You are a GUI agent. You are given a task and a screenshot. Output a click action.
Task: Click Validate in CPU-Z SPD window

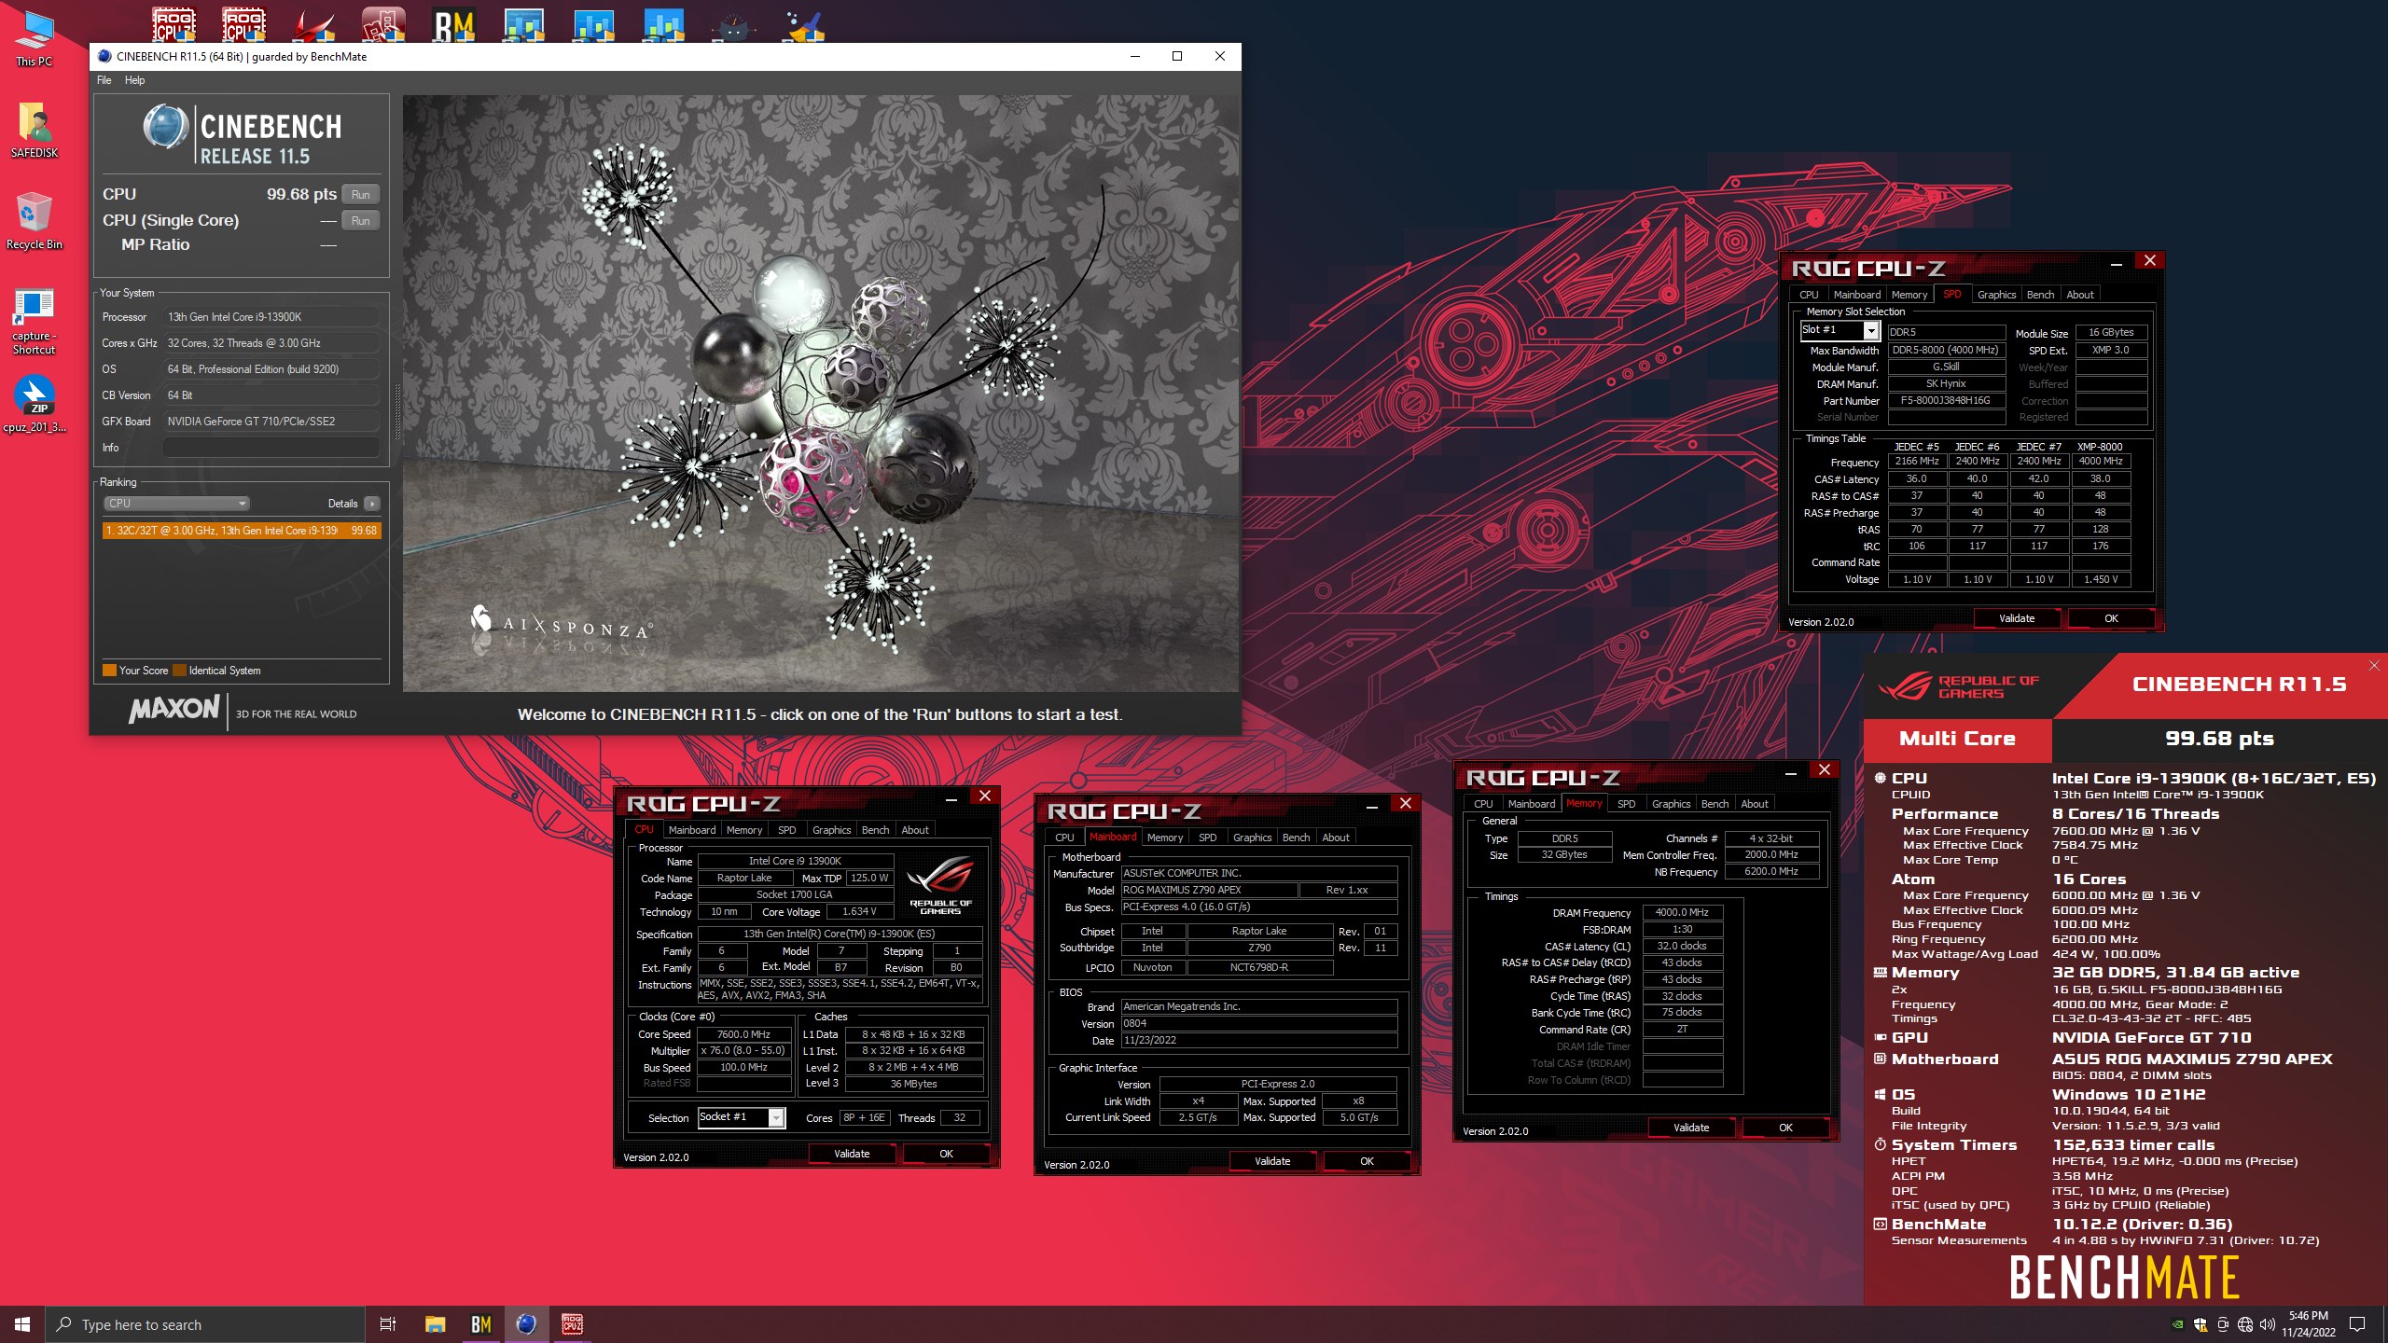[2017, 618]
